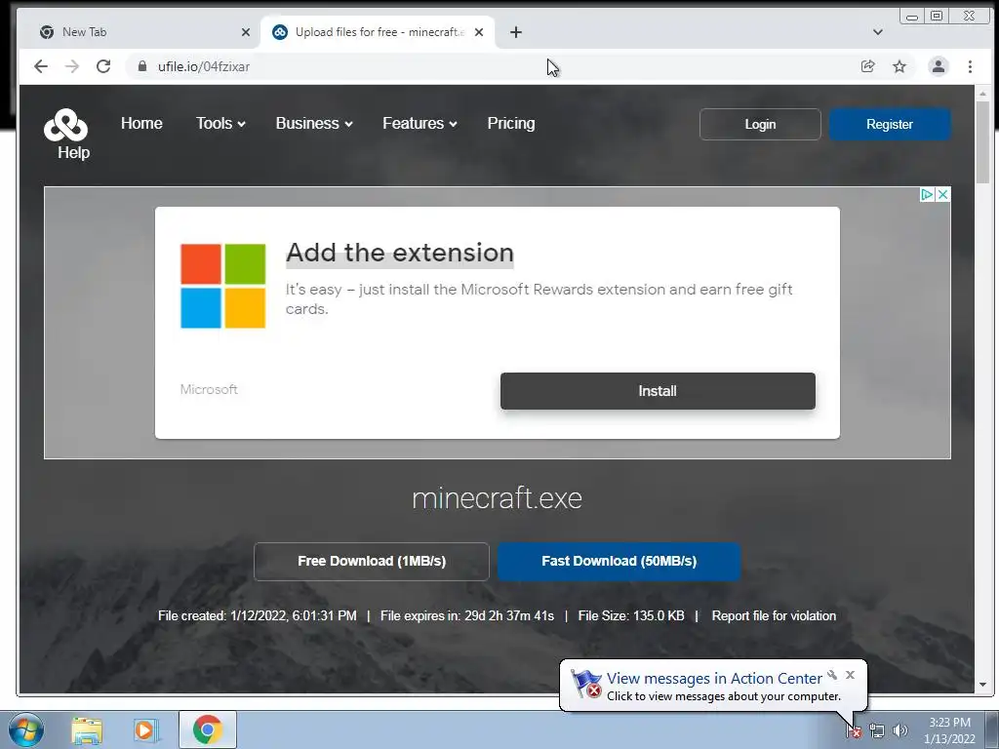Click the forward navigation arrow
Viewport: 999px width, 749px height.
coord(72,66)
